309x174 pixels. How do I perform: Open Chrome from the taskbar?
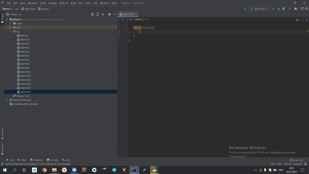click(44, 170)
